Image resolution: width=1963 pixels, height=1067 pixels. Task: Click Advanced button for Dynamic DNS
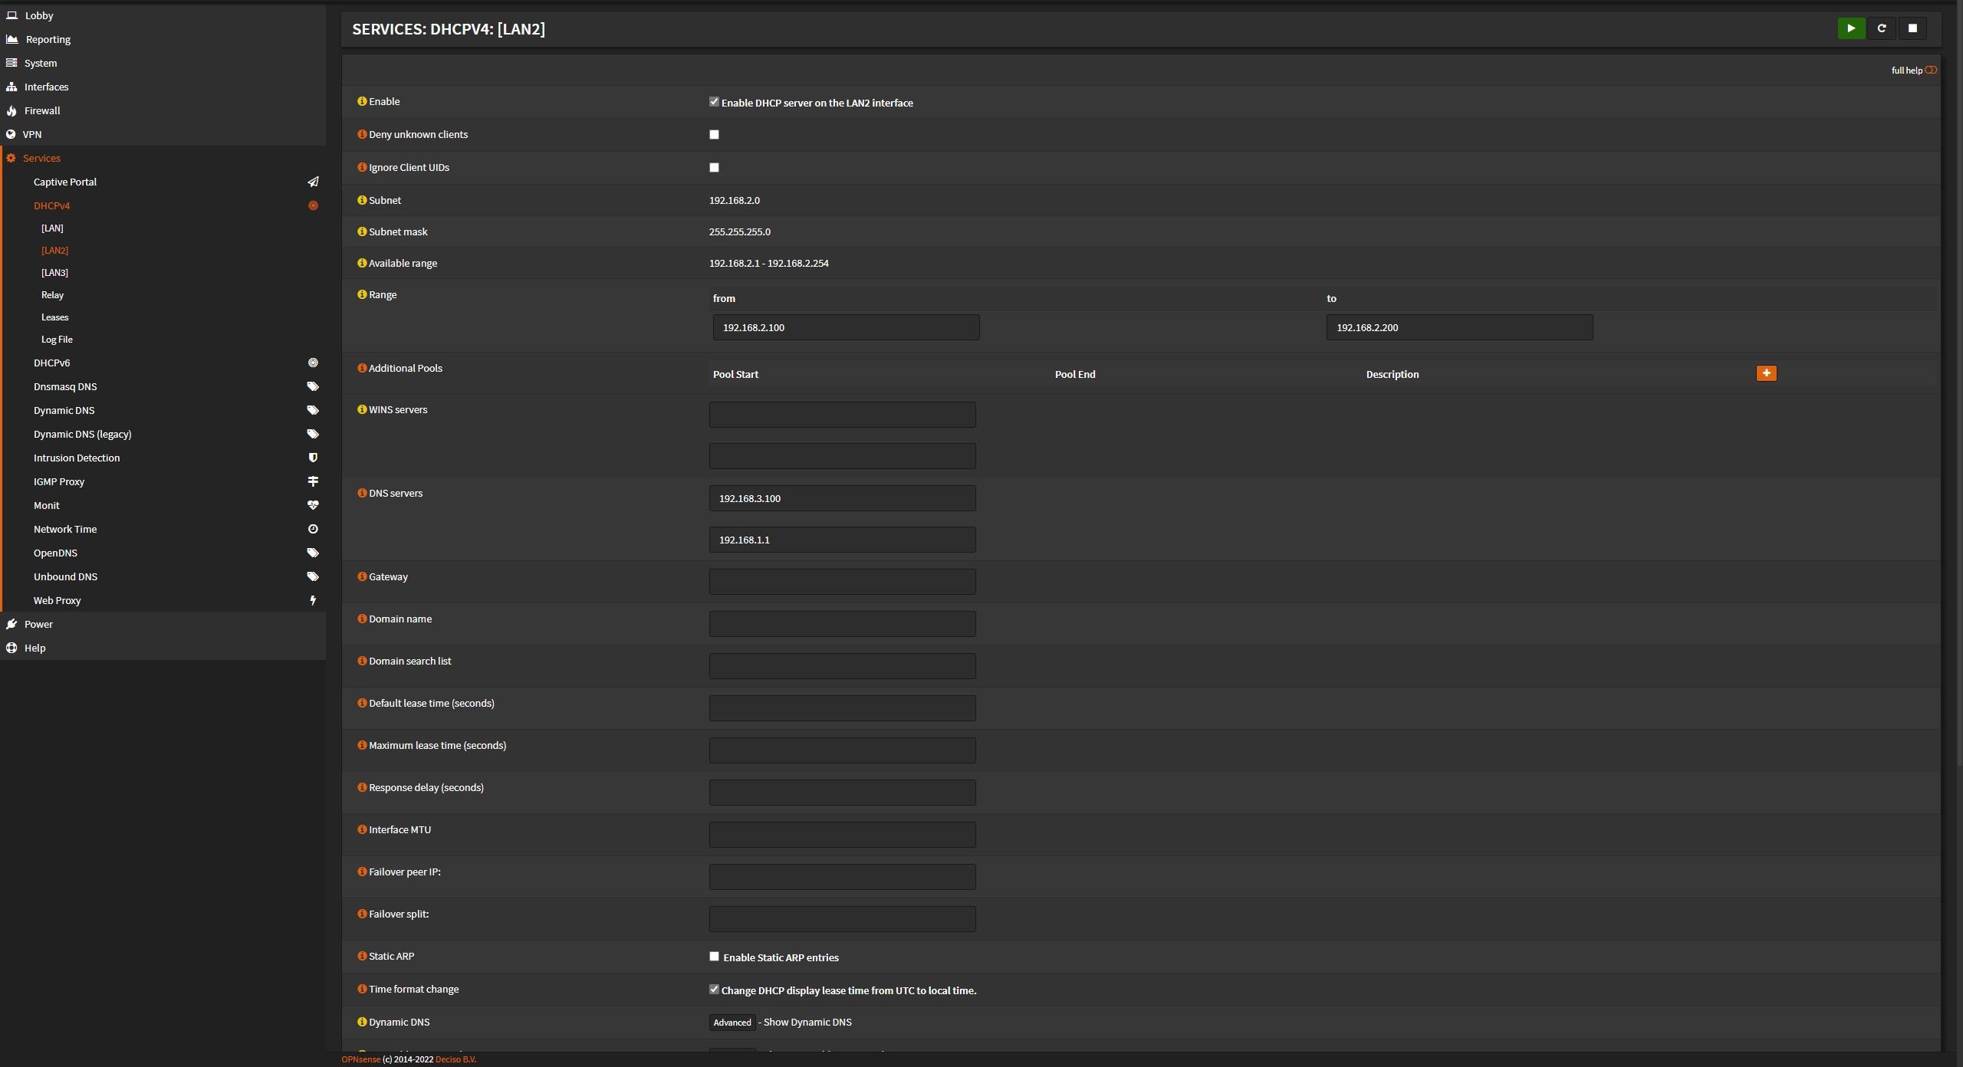coord(732,1023)
